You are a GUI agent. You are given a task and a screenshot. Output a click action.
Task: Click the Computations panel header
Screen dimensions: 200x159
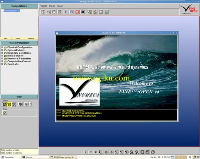19,6
